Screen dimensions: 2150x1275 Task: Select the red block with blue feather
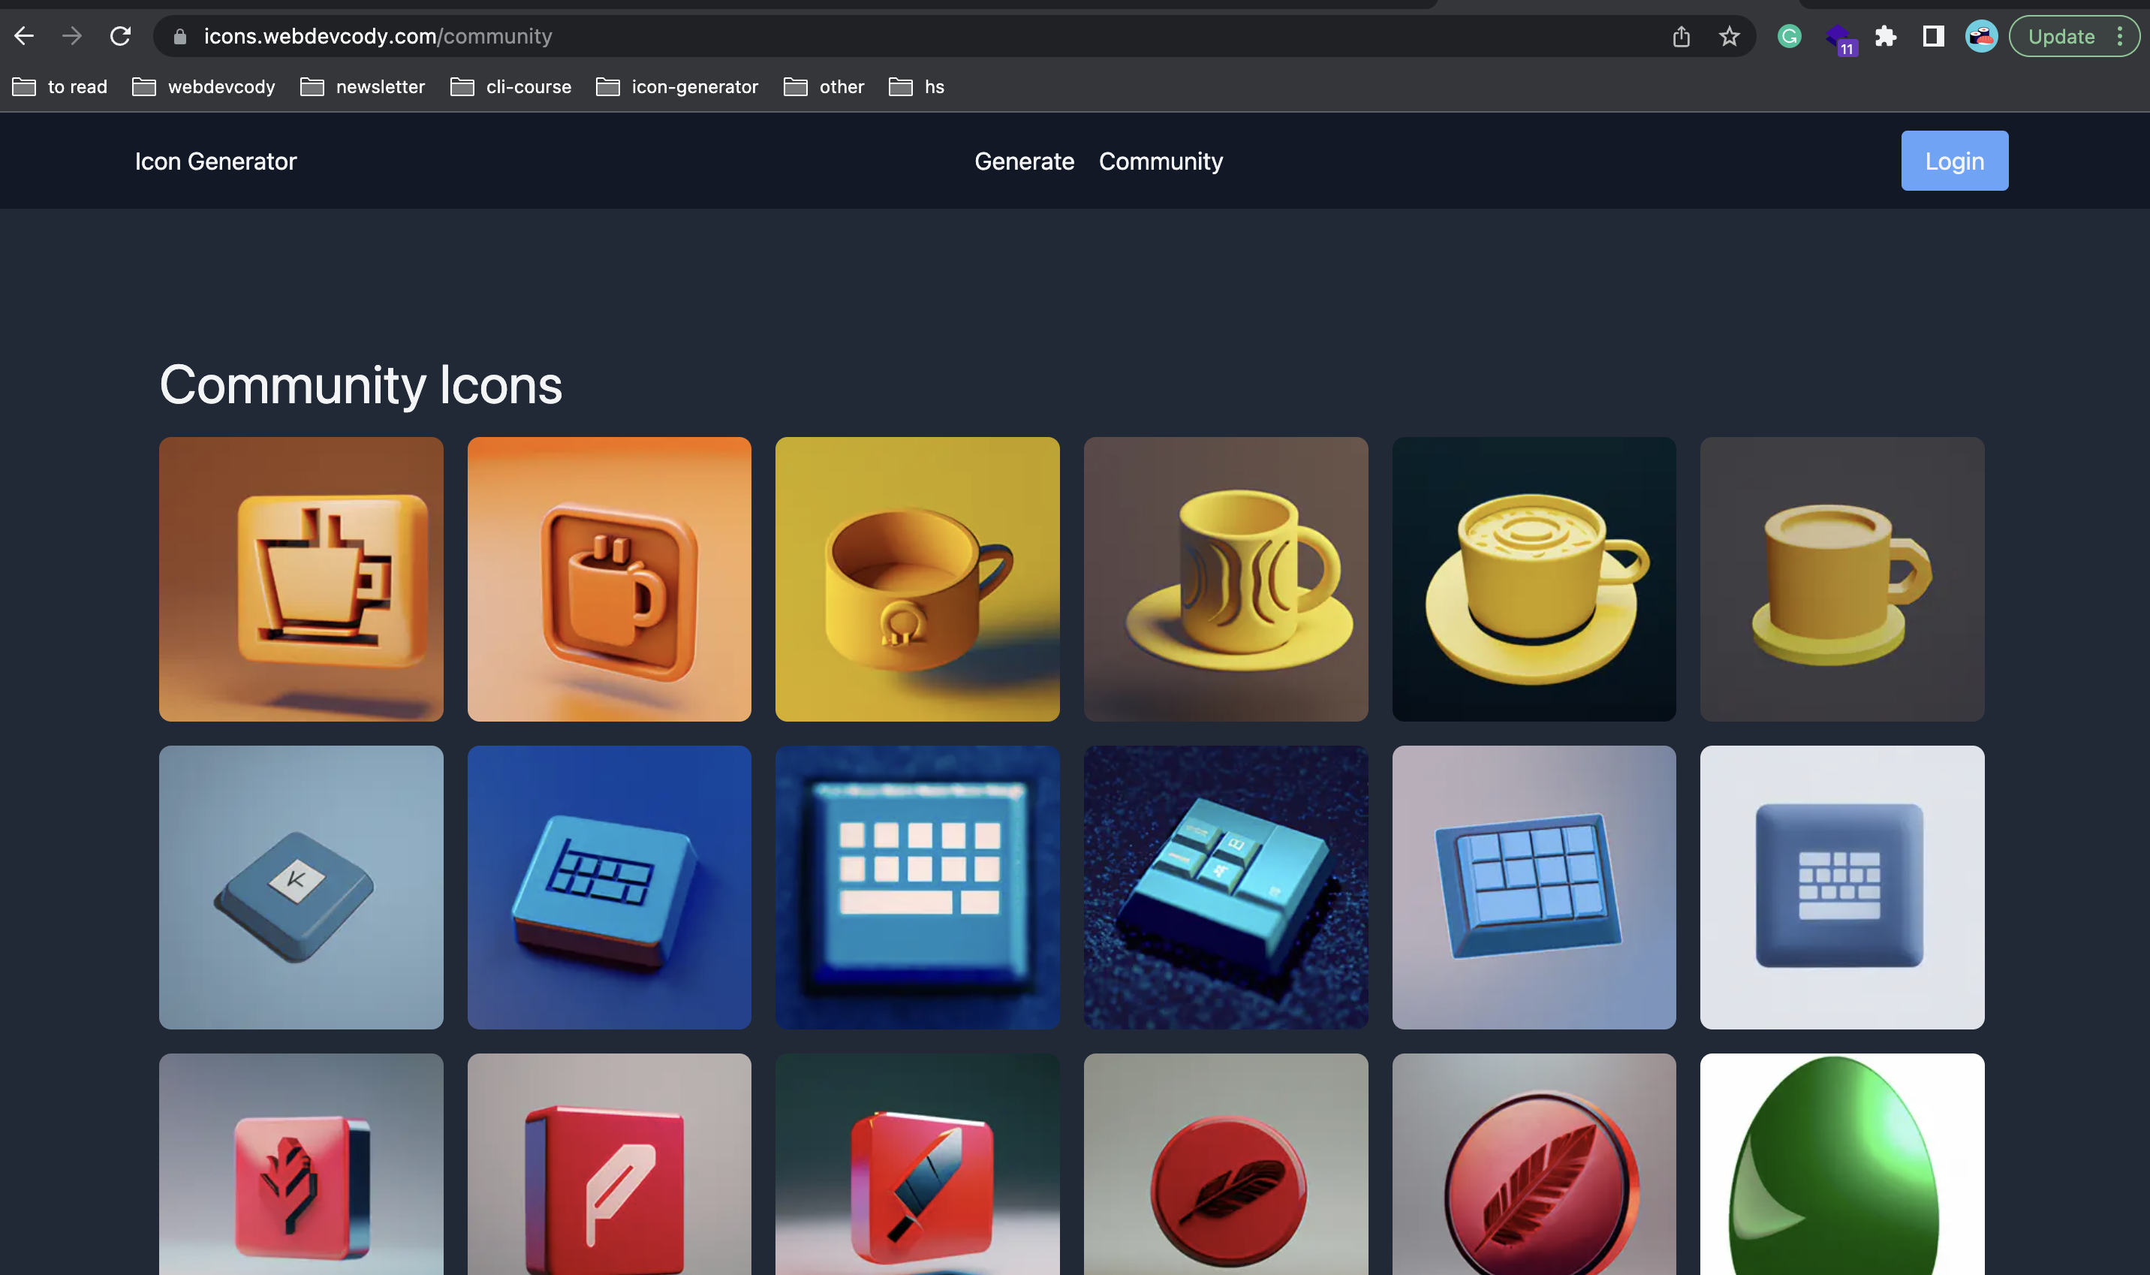pyautogui.click(x=917, y=1164)
